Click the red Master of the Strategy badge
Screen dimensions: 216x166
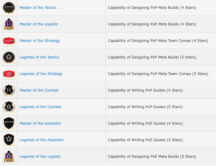[9, 42]
